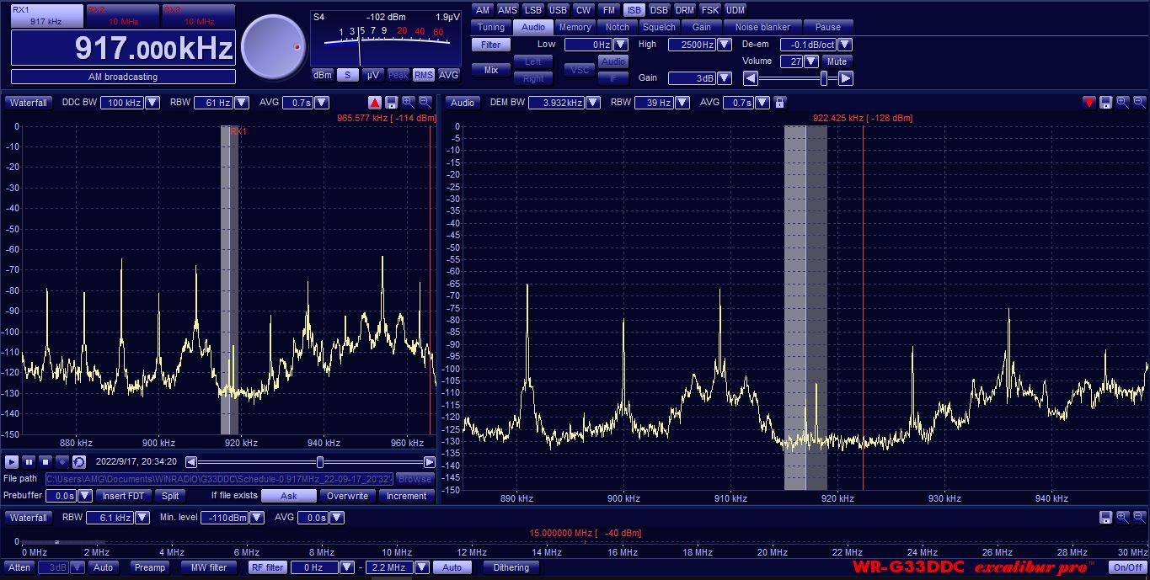Image resolution: width=1150 pixels, height=580 pixels.
Task: Click the red triangle in DDC spectrum toolbar
Action: pos(375,103)
